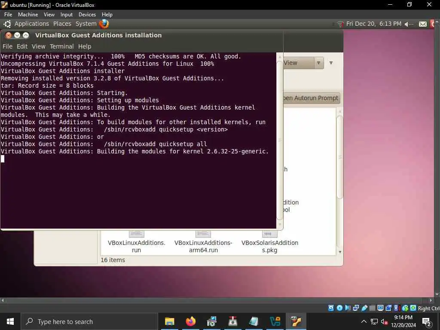
Task: Open the terminal's Terminal menu
Action: click(62, 46)
